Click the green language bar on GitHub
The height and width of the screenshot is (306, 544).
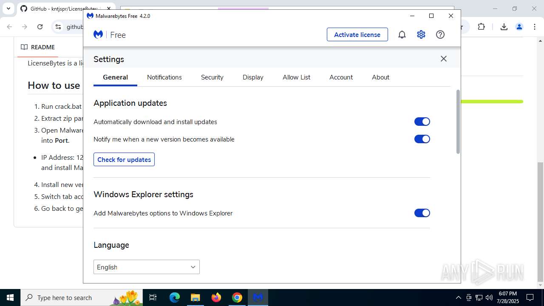492,102
